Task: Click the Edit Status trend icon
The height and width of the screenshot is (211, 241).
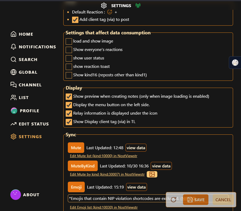Action: pyautogui.click(x=13, y=124)
